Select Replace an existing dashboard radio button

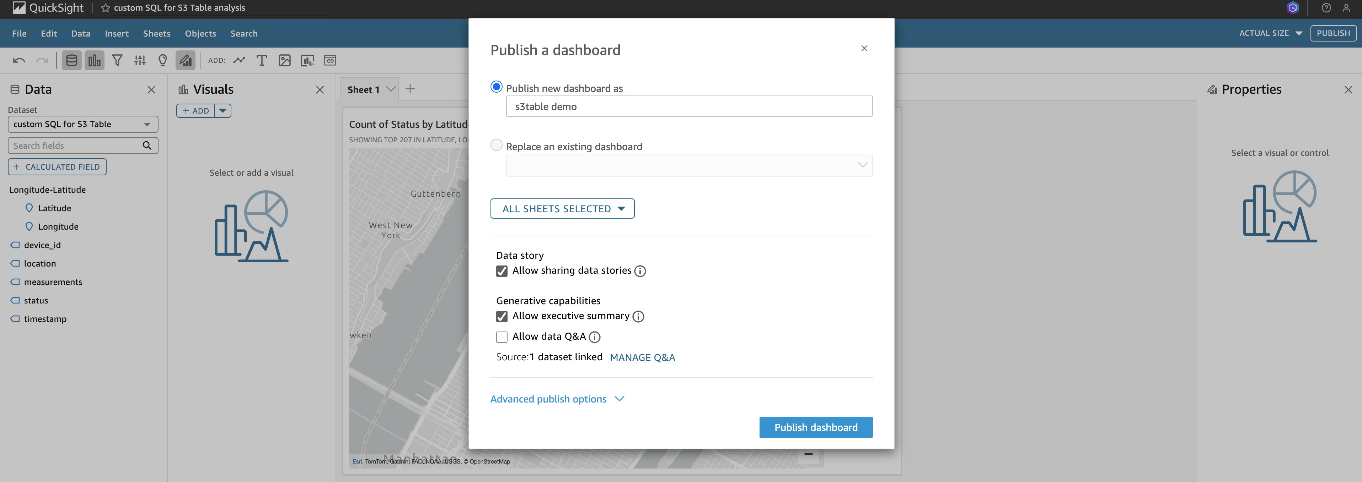[x=497, y=145]
